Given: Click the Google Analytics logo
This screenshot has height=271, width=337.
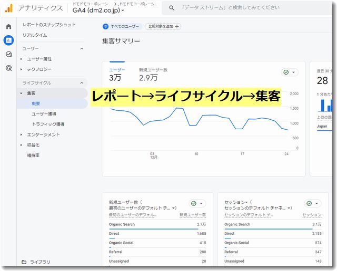Looking at the screenshot, I should pyautogui.click(x=8, y=8).
